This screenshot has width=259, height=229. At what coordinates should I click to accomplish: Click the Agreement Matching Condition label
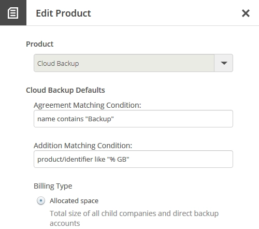coord(88,105)
